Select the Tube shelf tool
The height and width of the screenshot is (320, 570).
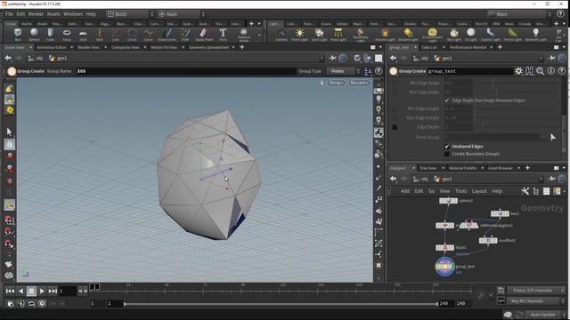point(50,35)
